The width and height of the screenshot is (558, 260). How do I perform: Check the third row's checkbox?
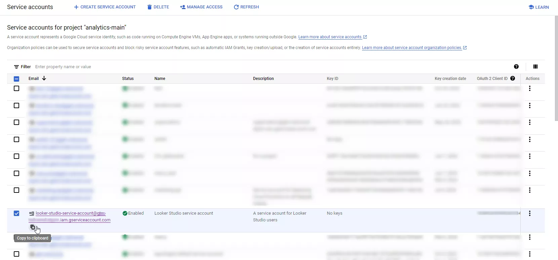(x=16, y=122)
